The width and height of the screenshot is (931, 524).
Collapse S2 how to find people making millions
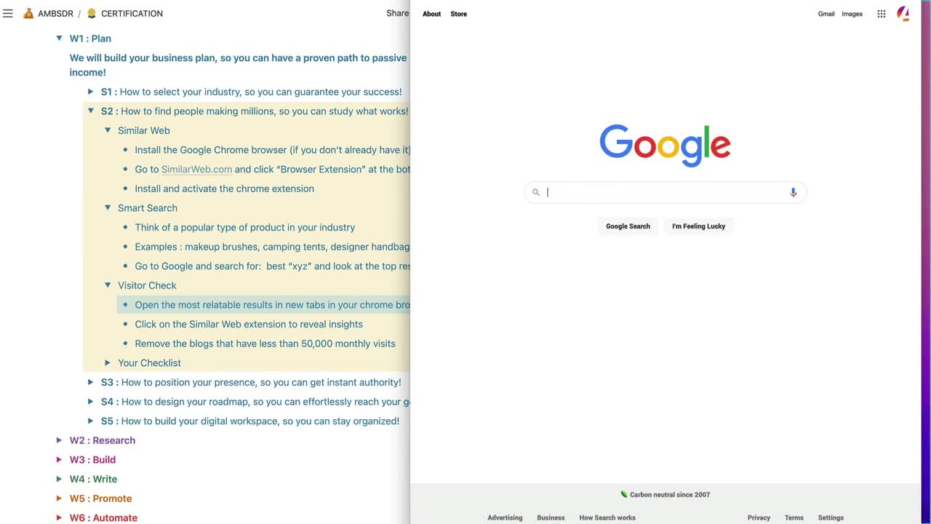[x=91, y=111]
